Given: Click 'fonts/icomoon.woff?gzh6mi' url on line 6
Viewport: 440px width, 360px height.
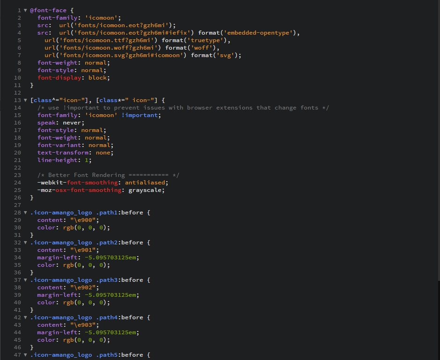Looking at the screenshot, I should 108,48.
